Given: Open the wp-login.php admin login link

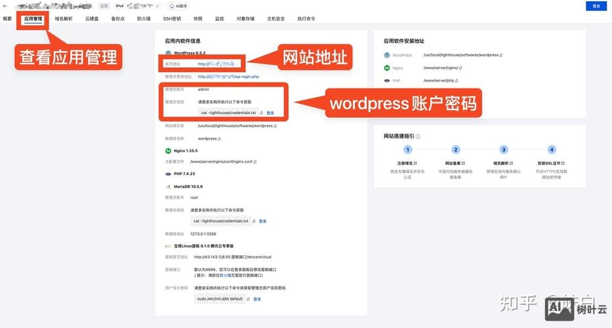Looking at the screenshot, I should 228,77.
